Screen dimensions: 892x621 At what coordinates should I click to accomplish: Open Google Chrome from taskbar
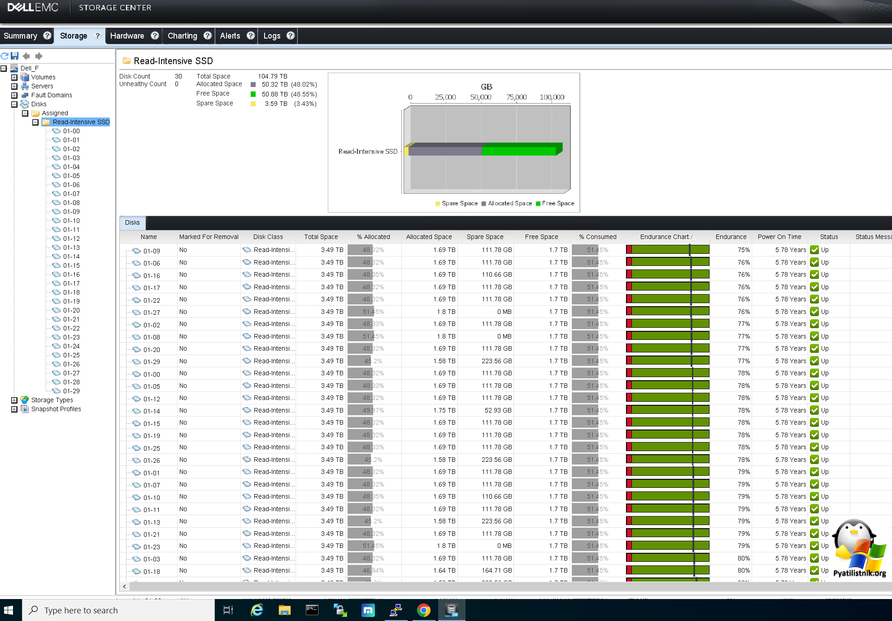[x=424, y=610]
